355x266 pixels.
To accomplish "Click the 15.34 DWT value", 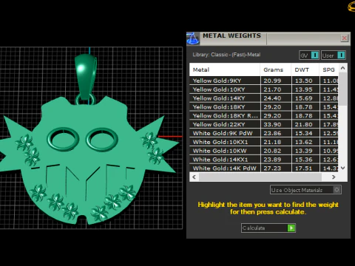I will pyautogui.click(x=304, y=133).
